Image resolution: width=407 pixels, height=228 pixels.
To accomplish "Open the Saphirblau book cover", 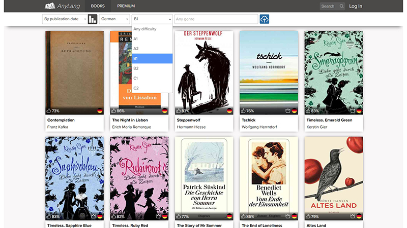I will 74,178.
